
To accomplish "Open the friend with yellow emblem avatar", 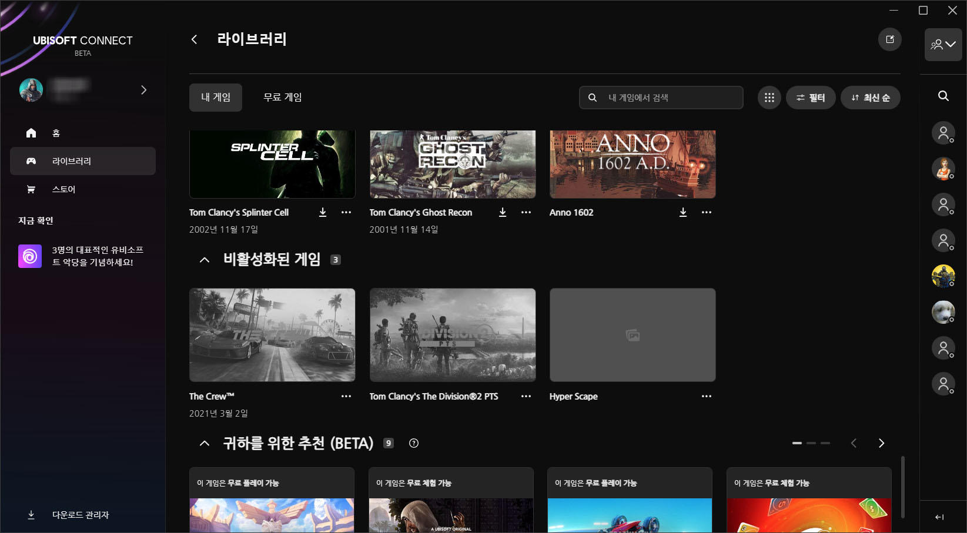I will point(943,276).
